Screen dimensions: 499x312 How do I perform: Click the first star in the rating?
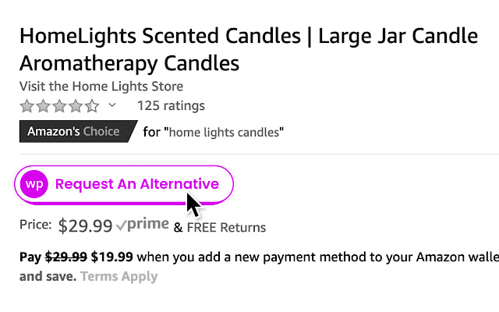click(x=27, y=105)
